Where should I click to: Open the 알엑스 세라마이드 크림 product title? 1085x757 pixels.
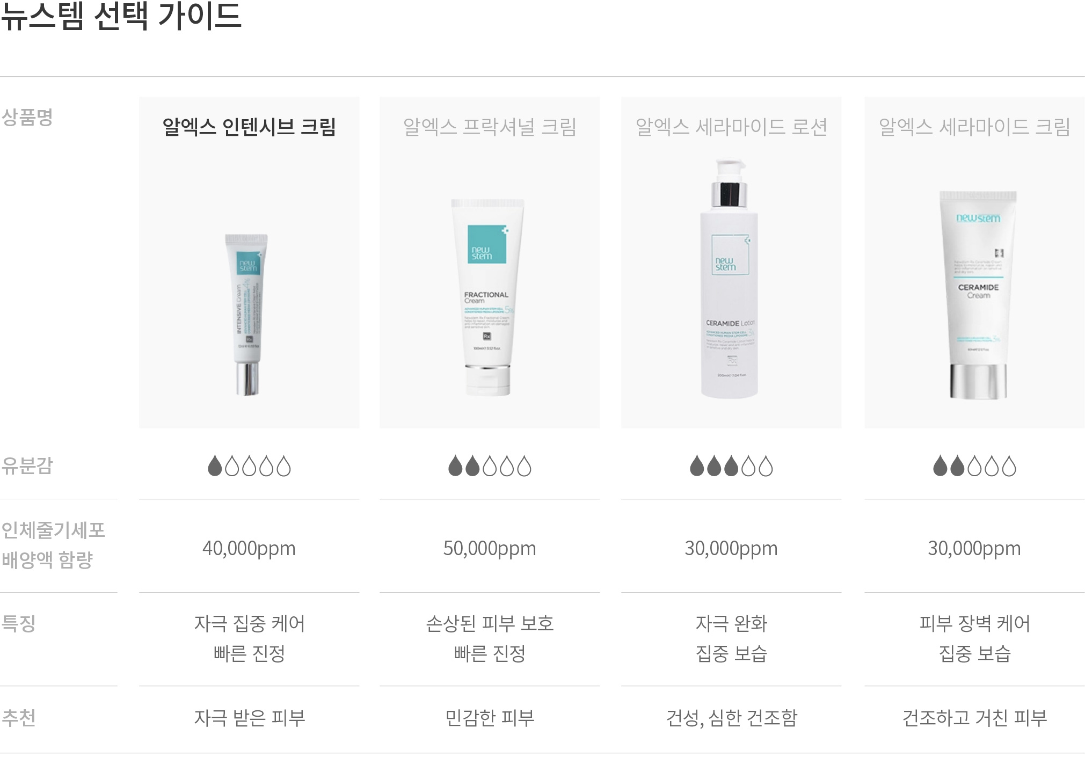click(x=974, y=127)
